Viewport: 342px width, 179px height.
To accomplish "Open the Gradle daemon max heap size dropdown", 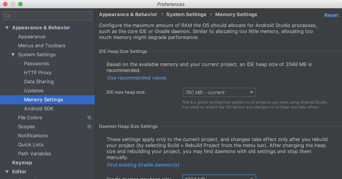I will (x=219, y=177).
